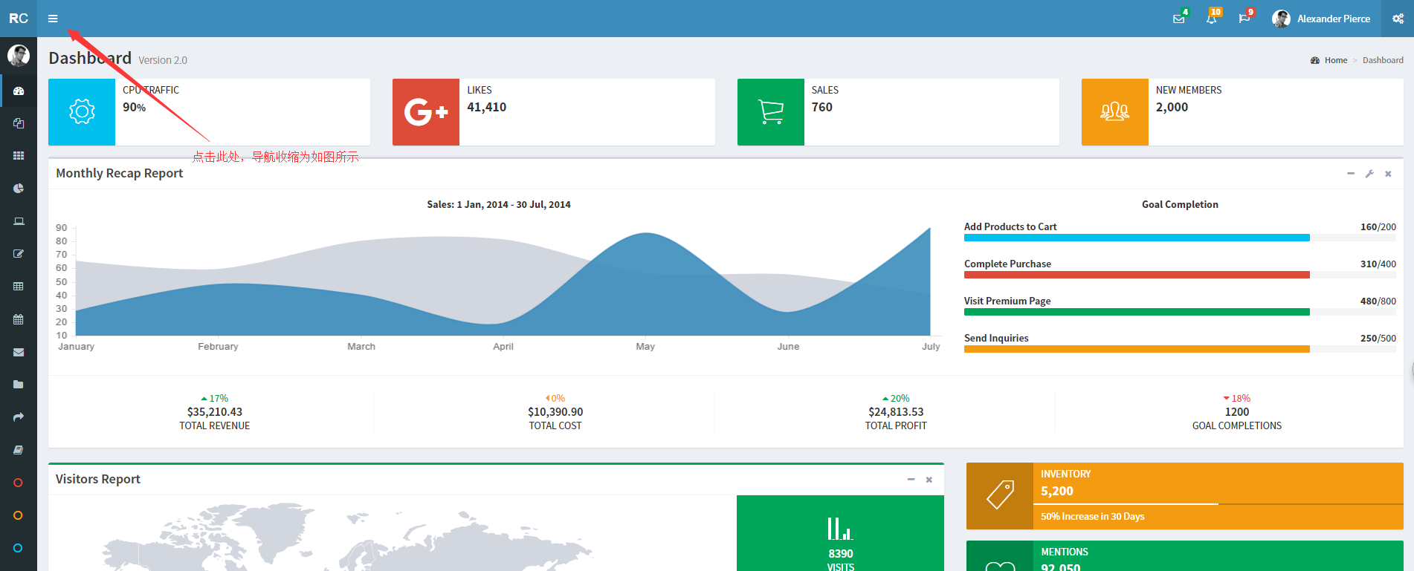Close the Monthly Recap Report box
This screenshot has width=1414, height=571.
tap(1388, 174)
